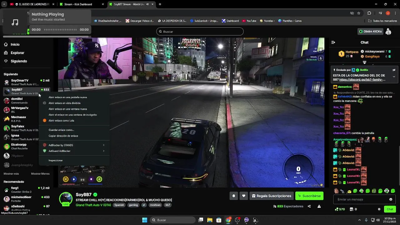Image resolution: width=400 pixels, height=225 pixels.
Task: Open the YouTube bookmark
Action: click(249, 21)
